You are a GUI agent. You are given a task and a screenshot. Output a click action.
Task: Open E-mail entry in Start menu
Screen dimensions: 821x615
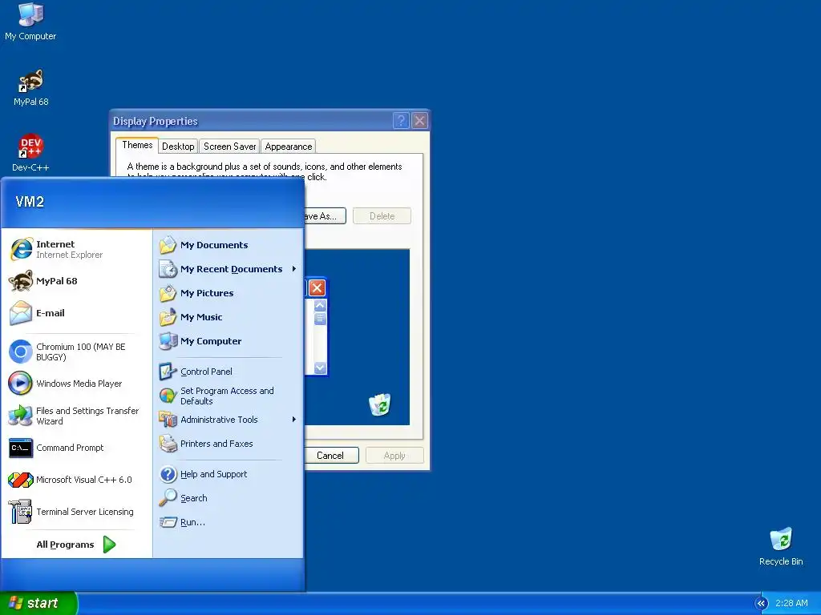pos(76,313)
